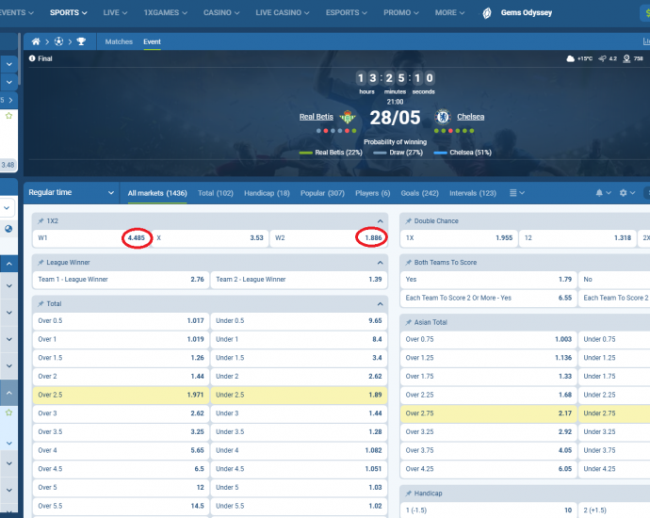Open the MORE menu

pyautogui.click(x=449, y=13)
